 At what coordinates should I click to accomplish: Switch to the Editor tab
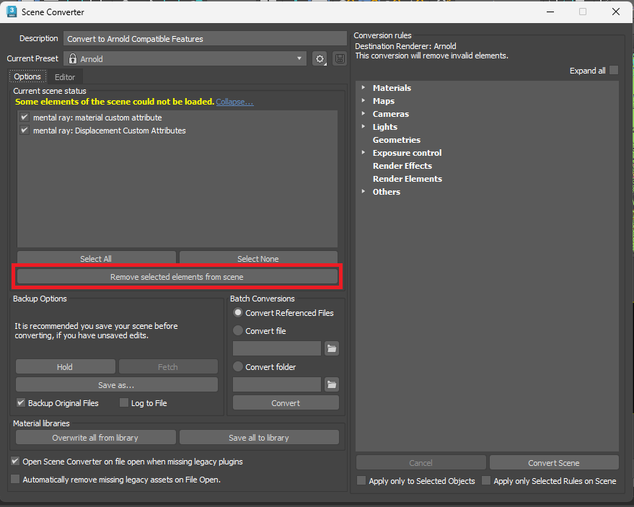click(64, 76)
